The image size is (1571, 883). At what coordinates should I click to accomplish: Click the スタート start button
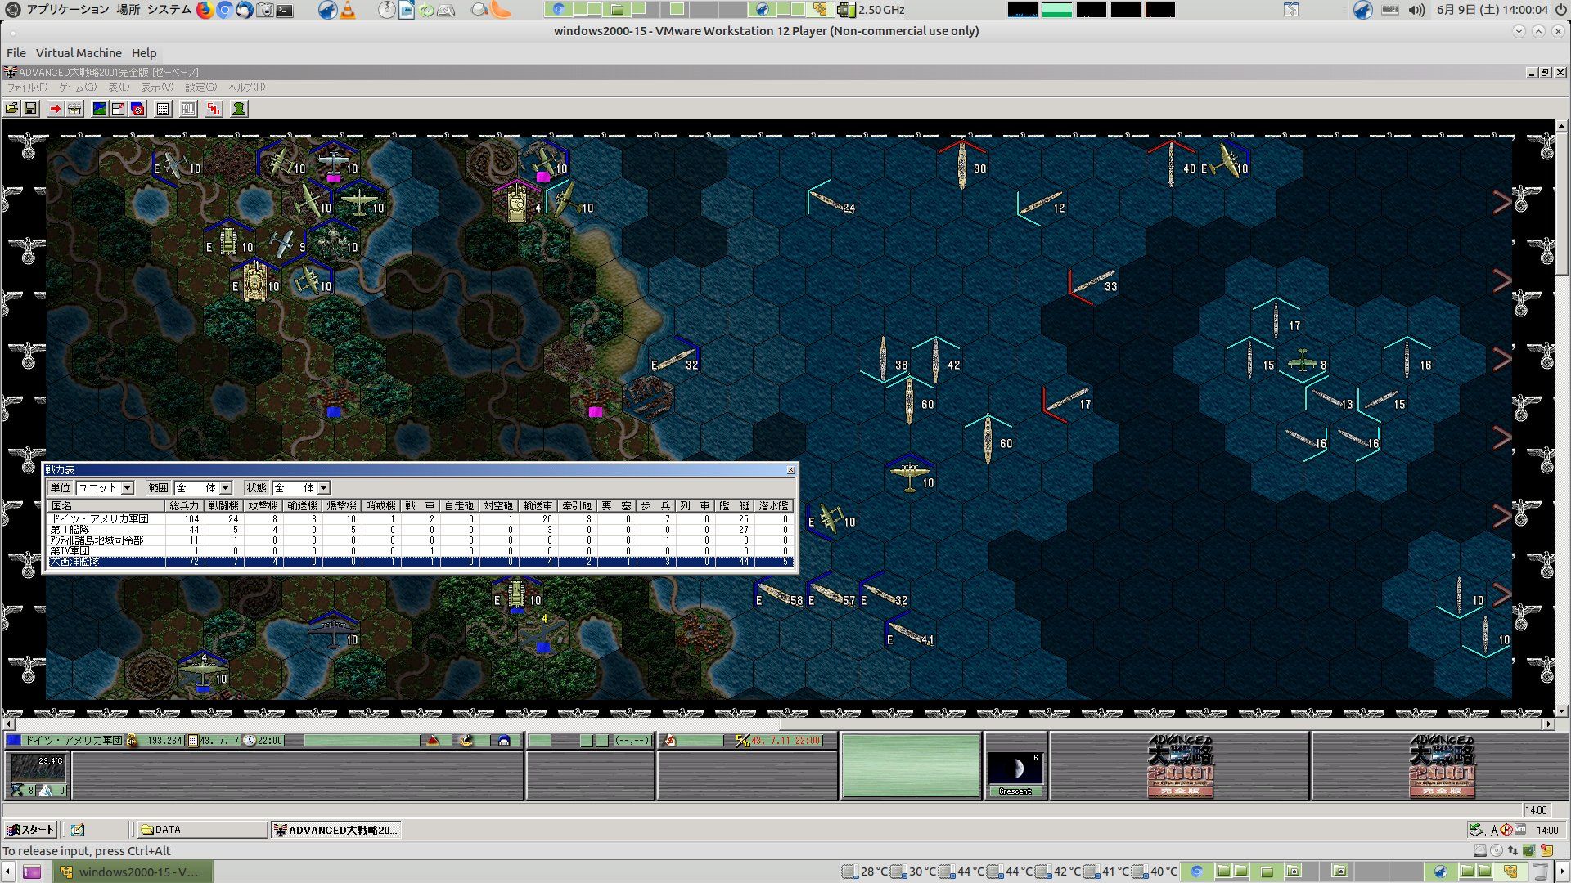30,830
